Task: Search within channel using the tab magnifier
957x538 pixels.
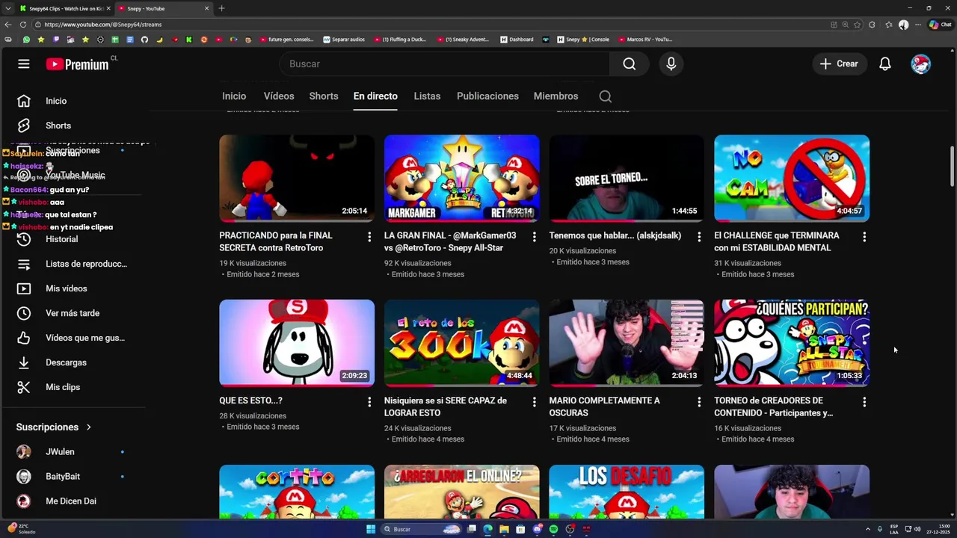Action: click(x=606, y=96)
